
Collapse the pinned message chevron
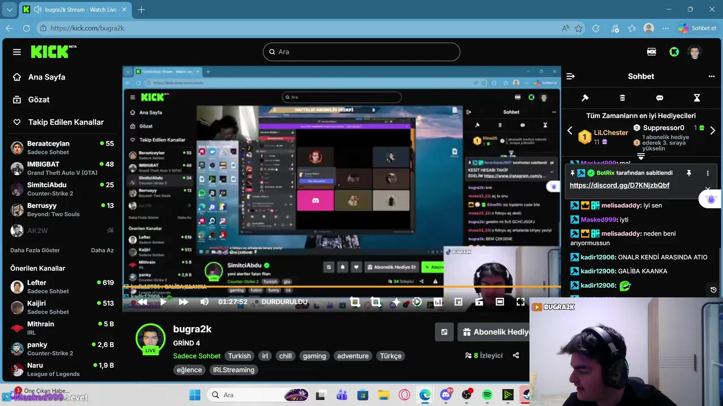[708, 189]
